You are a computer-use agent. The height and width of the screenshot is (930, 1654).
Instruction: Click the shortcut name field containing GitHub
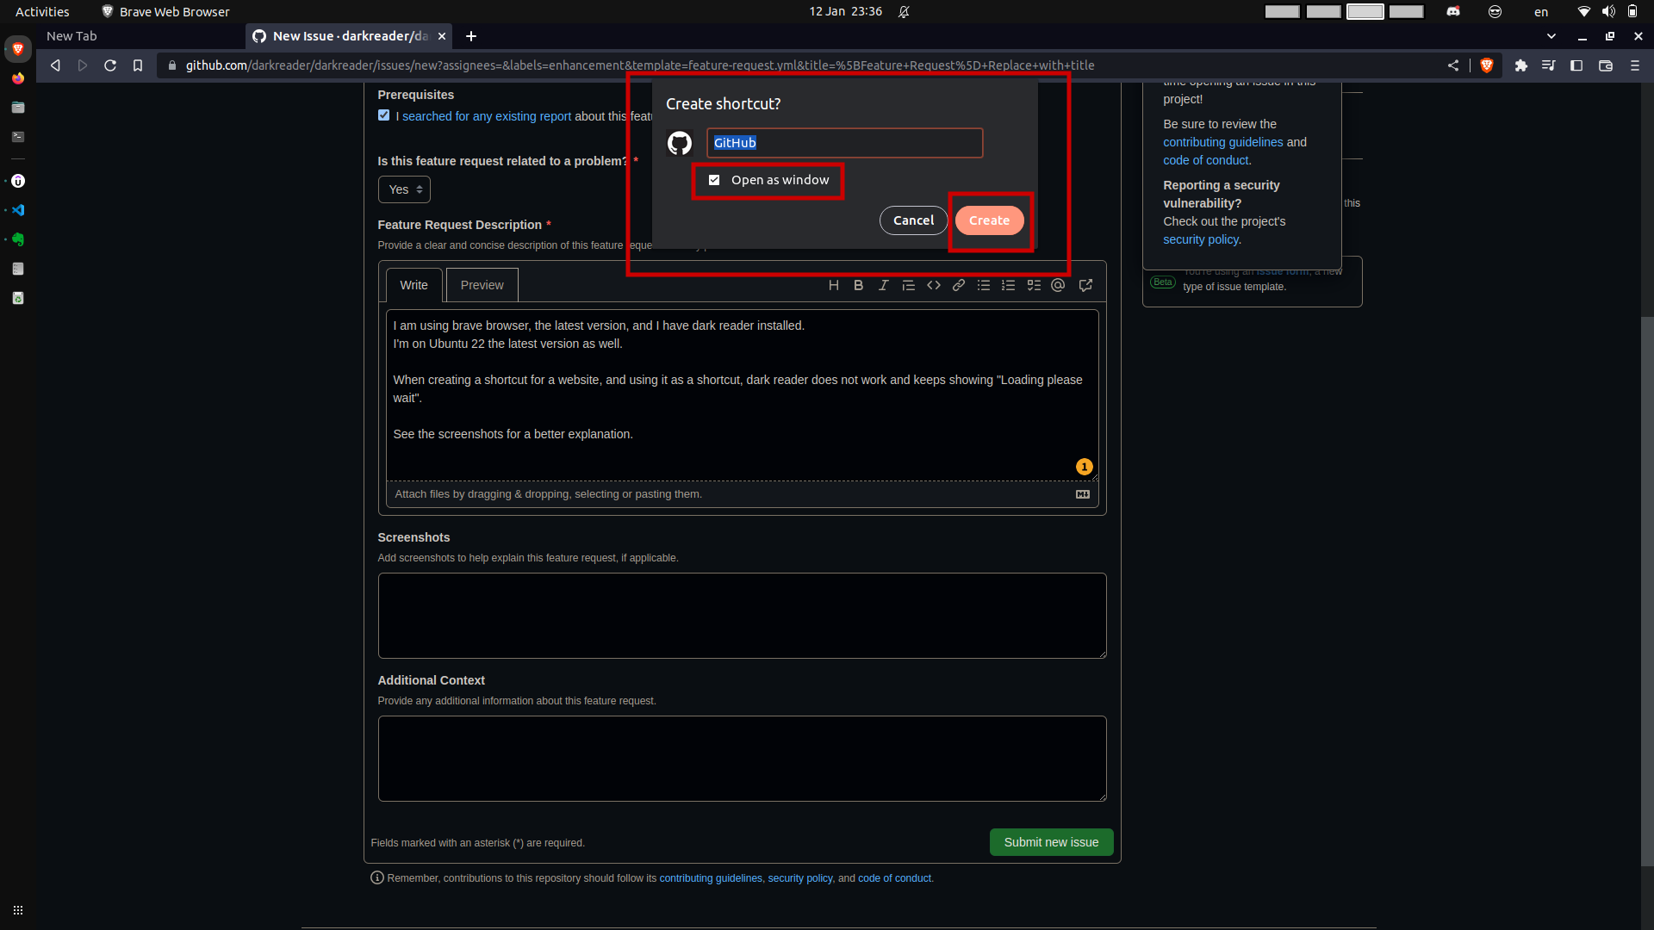pyautogui.click(x=844, y=143)
